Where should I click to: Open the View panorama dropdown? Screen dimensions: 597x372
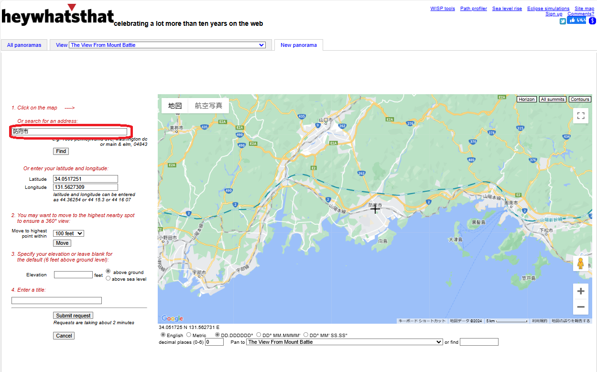click(167, 45)
